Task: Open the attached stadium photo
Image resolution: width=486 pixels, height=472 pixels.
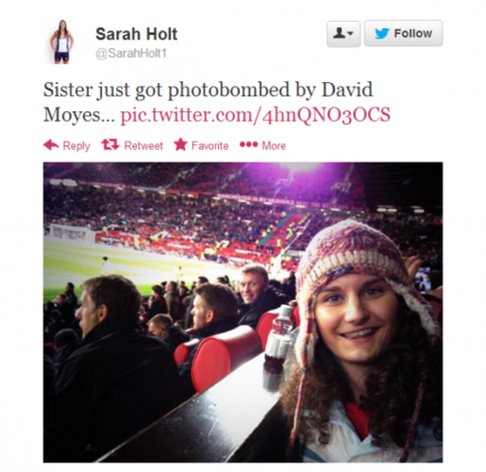Action: click(x=243, y=312)
